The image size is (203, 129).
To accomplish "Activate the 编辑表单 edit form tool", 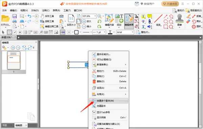I will click(129, 21).
